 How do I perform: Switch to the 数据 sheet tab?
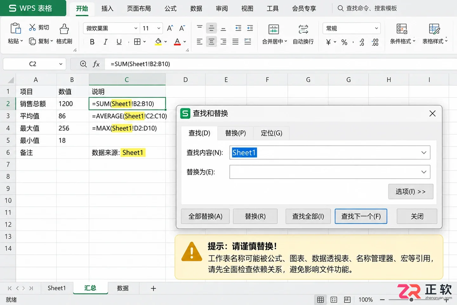point(123,288)
